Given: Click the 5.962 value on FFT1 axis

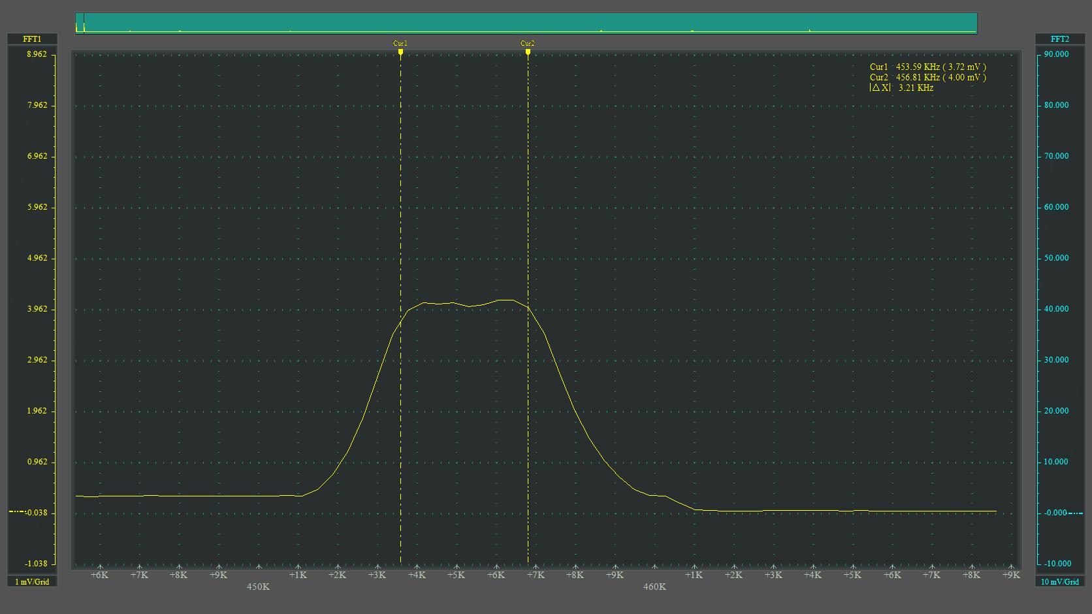Looking at the screenshot, I should click(37, 207).
